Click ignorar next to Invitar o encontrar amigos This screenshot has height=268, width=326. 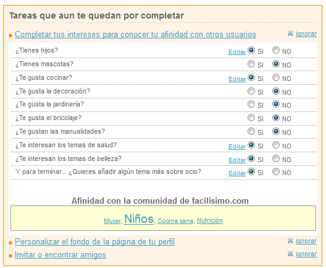pos(306,254)
